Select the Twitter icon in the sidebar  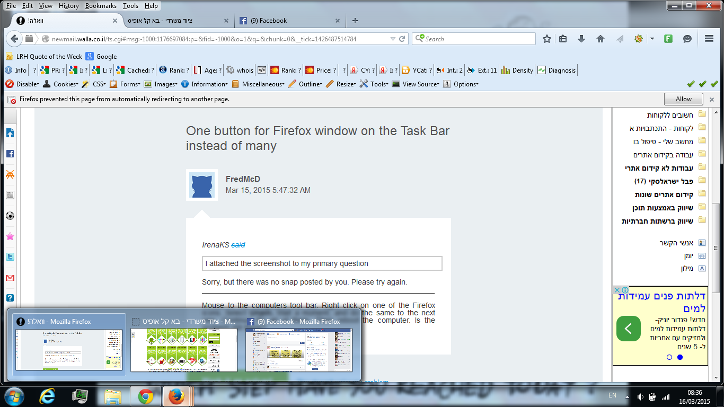pos(10,256)
